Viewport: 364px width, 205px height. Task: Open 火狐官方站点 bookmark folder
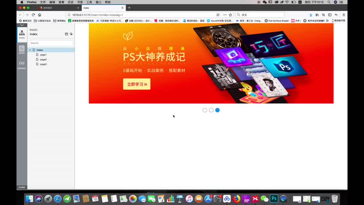[42, 21]
